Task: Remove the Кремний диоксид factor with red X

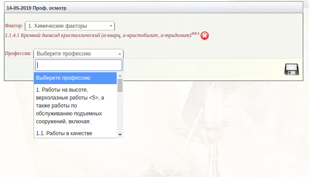Action: pos(205,36)
